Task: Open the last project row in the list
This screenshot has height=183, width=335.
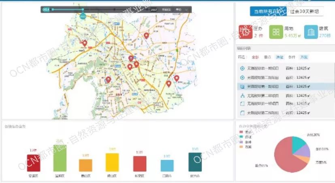Action: pos(286,113)
